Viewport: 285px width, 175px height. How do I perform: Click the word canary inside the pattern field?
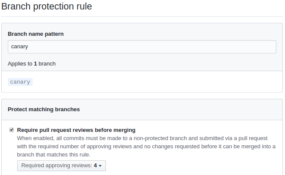click(x=20, y=47)
